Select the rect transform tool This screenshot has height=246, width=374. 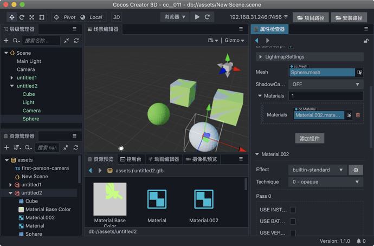[42, 17]
